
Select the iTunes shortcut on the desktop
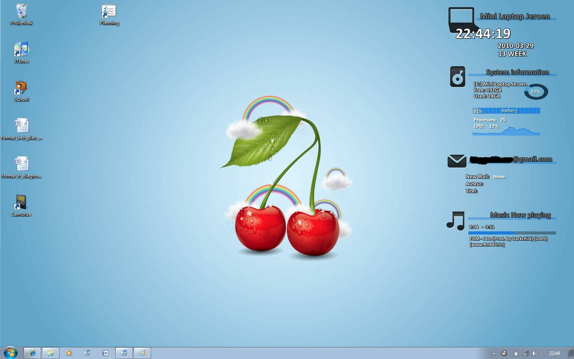(x=22, y=53)
